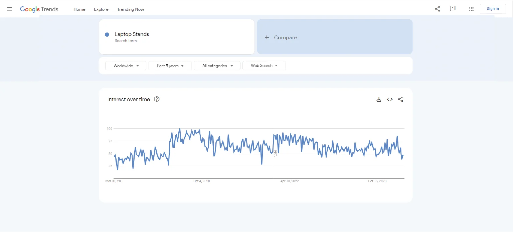
Task: Open the Past 5 years dropdown
Action: point(170,66)
